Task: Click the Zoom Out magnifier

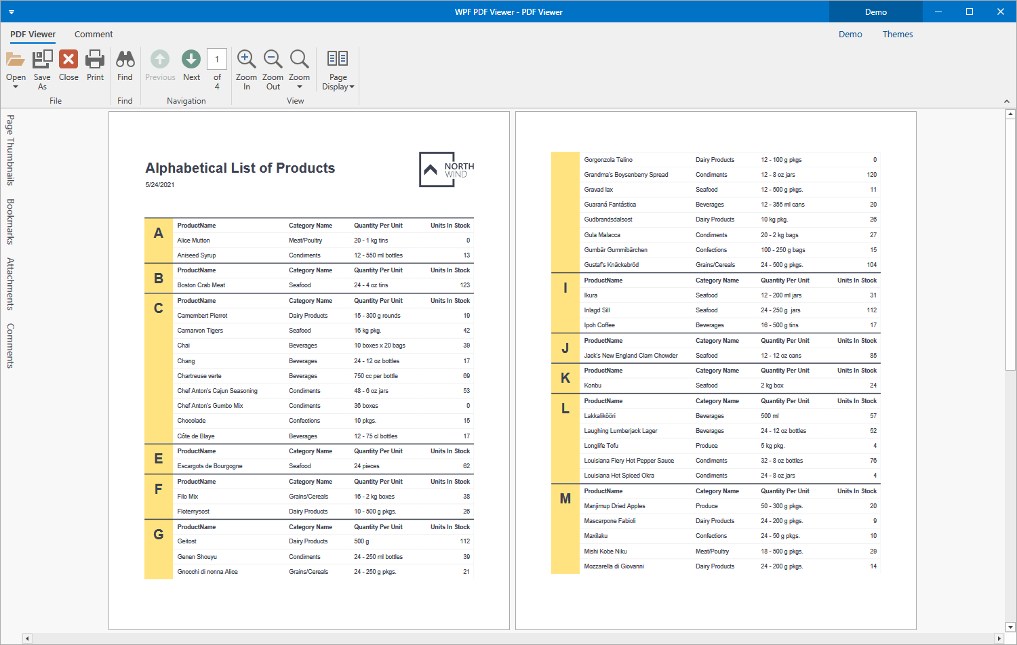Action: 273,60
